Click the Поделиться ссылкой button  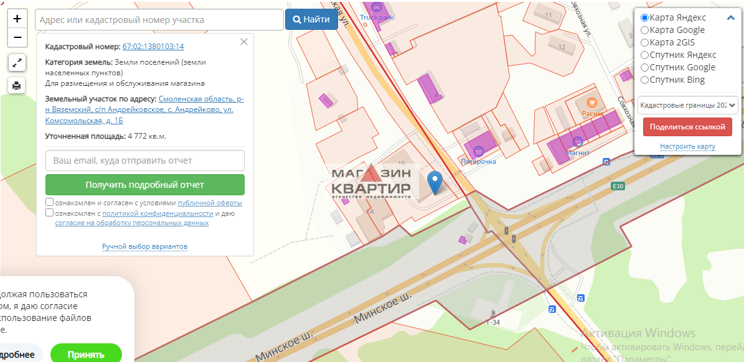(x=687, y=127)
